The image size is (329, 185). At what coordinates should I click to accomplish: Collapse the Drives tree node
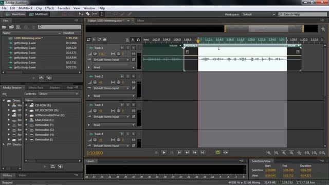4,101
